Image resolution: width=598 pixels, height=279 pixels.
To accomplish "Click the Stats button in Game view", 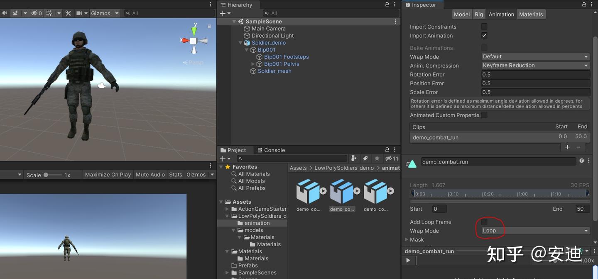I will pyautogui.click(x=175, y=174).
